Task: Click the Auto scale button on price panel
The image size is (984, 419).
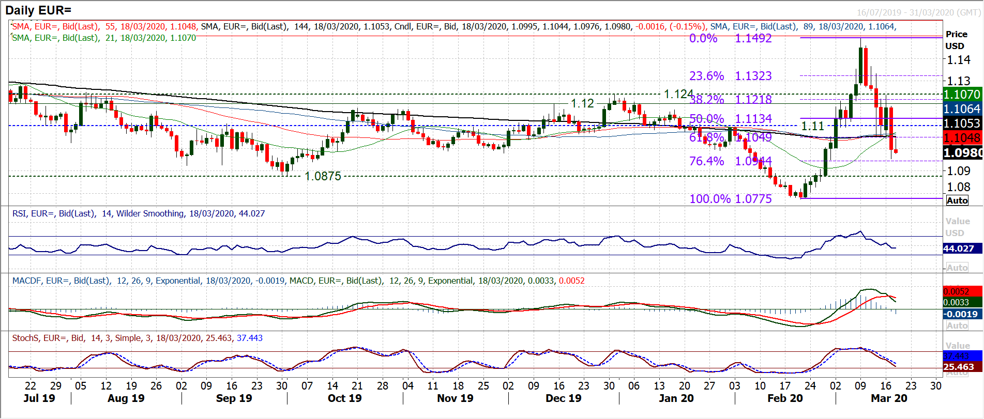Action: (x=957, y=200)
